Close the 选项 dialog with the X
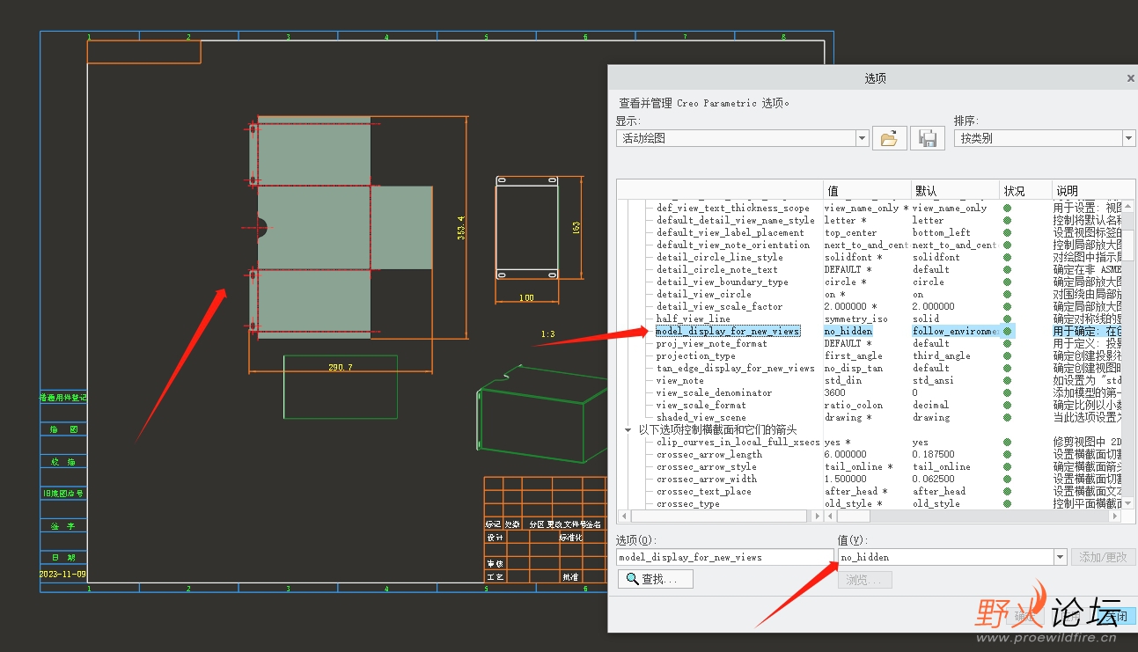This screenshot has width=1138, height=652. [x=1130, y=78]
